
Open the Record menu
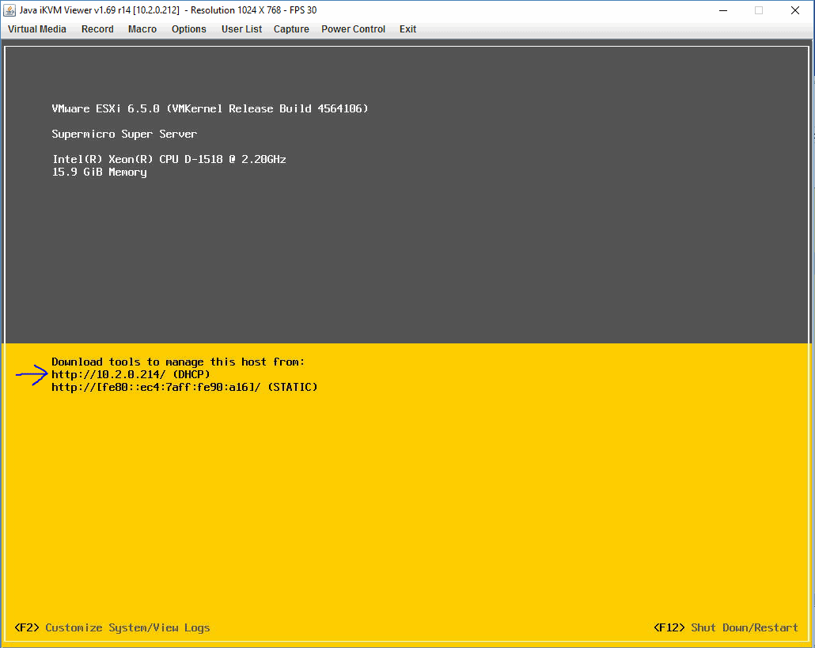pyautogui.click(x=97, y=29)
